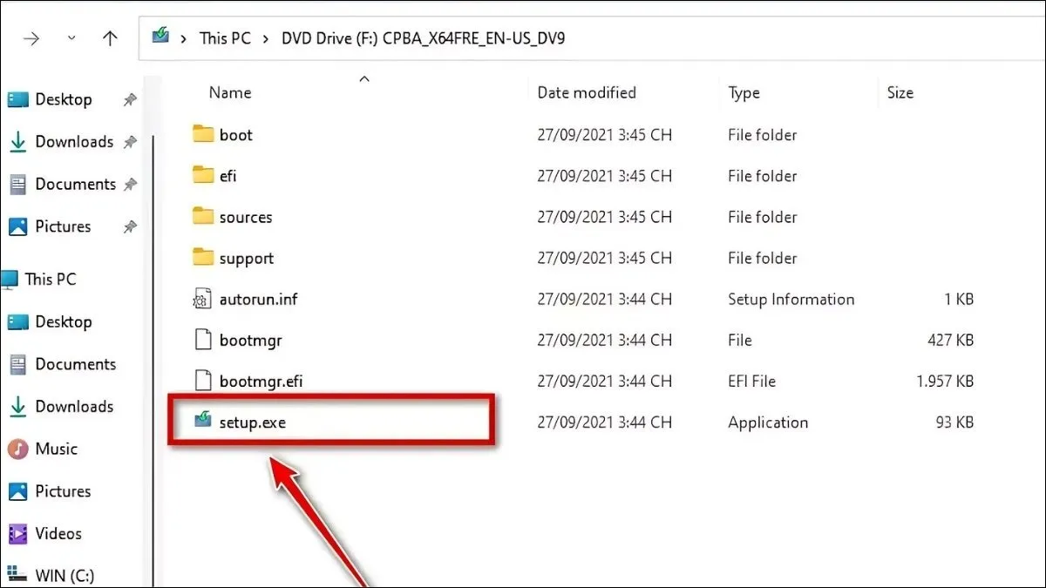This screenshot has height=588, width=1046.
Task: Launch the highlighted setup.exe application
Action: 253,422
